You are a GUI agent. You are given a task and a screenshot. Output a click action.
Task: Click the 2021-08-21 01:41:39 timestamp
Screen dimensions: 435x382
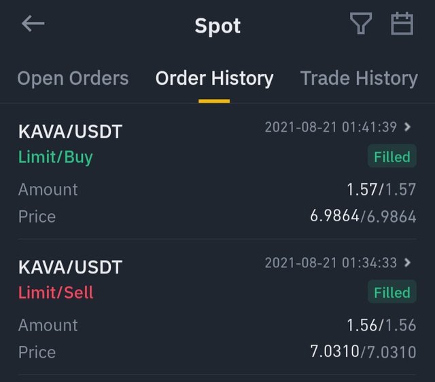(331, 127)
